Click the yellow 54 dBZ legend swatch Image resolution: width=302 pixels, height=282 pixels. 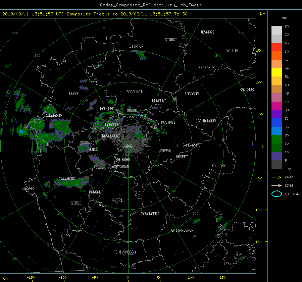point(276,72)
